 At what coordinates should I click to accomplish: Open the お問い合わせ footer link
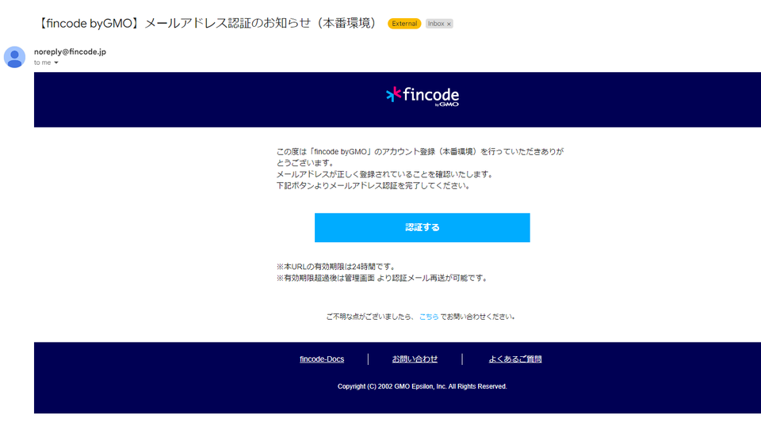[x=415, y=359]
